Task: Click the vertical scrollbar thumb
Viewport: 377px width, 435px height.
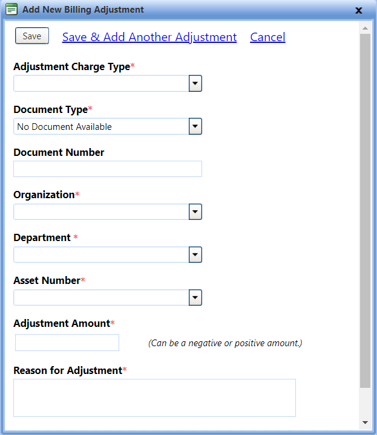Action: coord(365,211)
